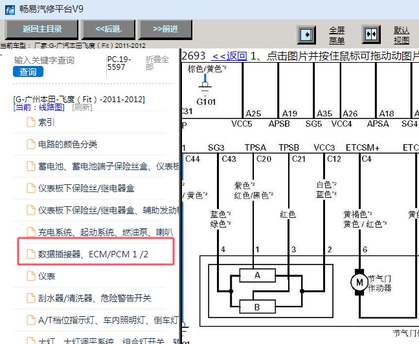The width and height of the screenshot is (419, 344).
Task: Click the 当前：线路图 link
Action: [39, 107]
